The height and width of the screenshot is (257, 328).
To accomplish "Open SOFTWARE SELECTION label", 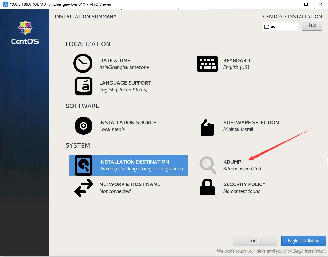I will click(251, 122).
